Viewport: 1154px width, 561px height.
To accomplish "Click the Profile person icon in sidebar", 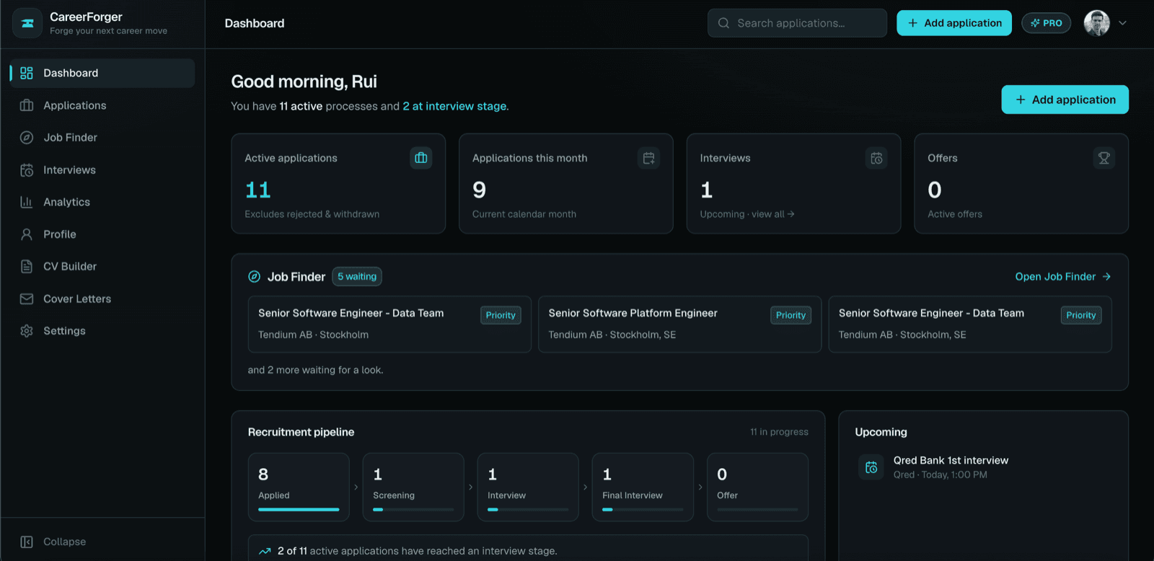I will [27, 234].
